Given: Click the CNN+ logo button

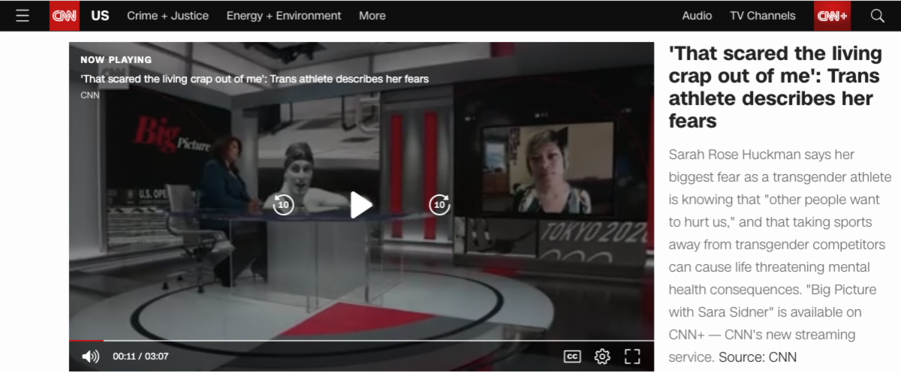Looking at the screenshot, I should pos(832,16).
